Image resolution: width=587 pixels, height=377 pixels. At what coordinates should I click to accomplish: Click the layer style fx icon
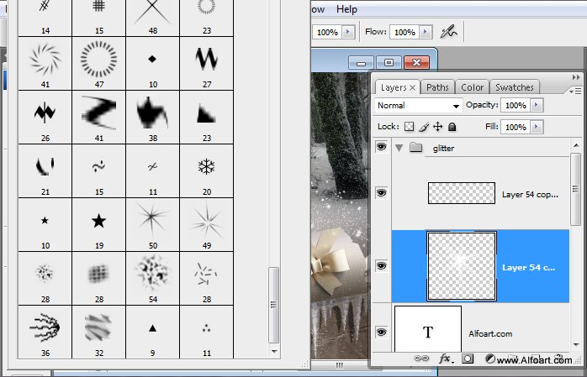tap(446, 359)
